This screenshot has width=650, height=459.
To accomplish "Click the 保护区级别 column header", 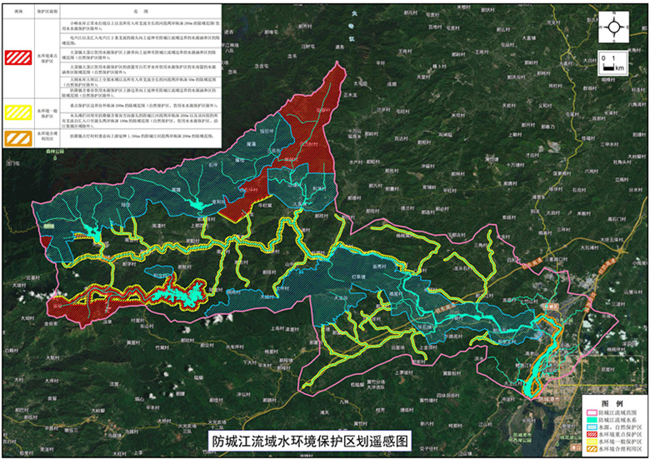I will click(x=46, y=10).
